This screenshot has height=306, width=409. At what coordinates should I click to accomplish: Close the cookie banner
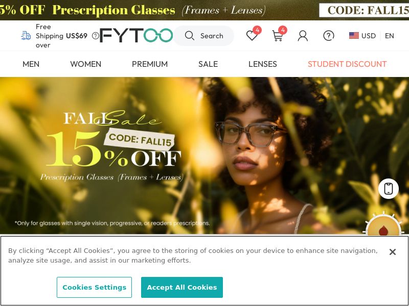point(392,252)
